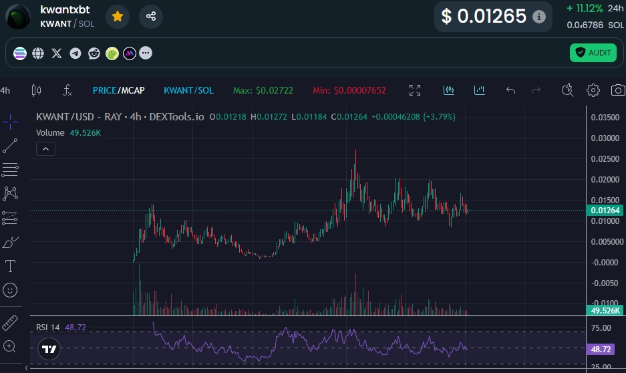Toggle the KWANT/SOL pair denomination

[189, 90]
